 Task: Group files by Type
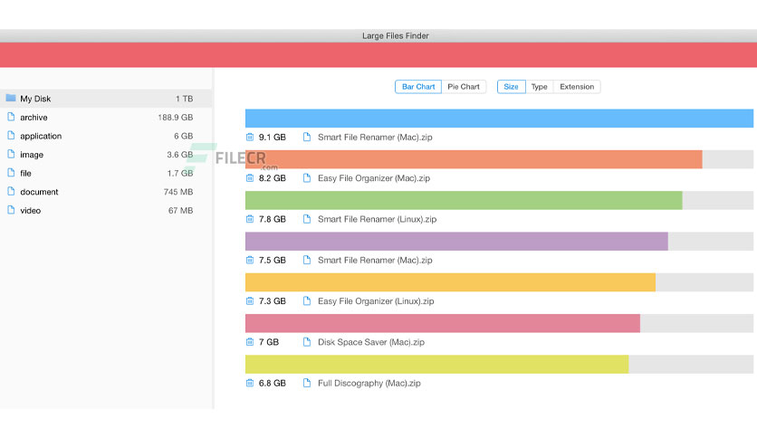(x=540, y=87)
